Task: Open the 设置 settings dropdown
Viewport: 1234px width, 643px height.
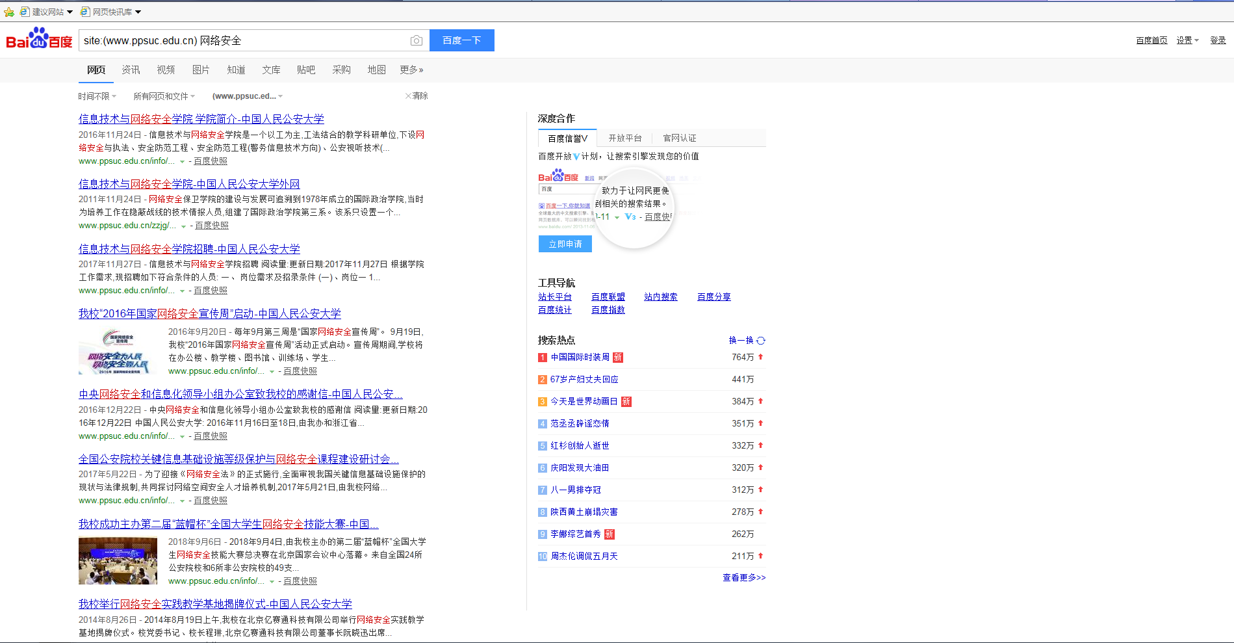Action: pos(1187,40)
